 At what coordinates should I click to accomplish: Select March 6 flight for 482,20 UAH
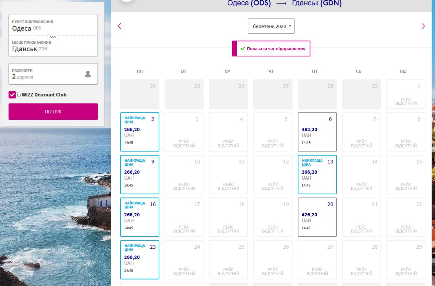point(317,132)
